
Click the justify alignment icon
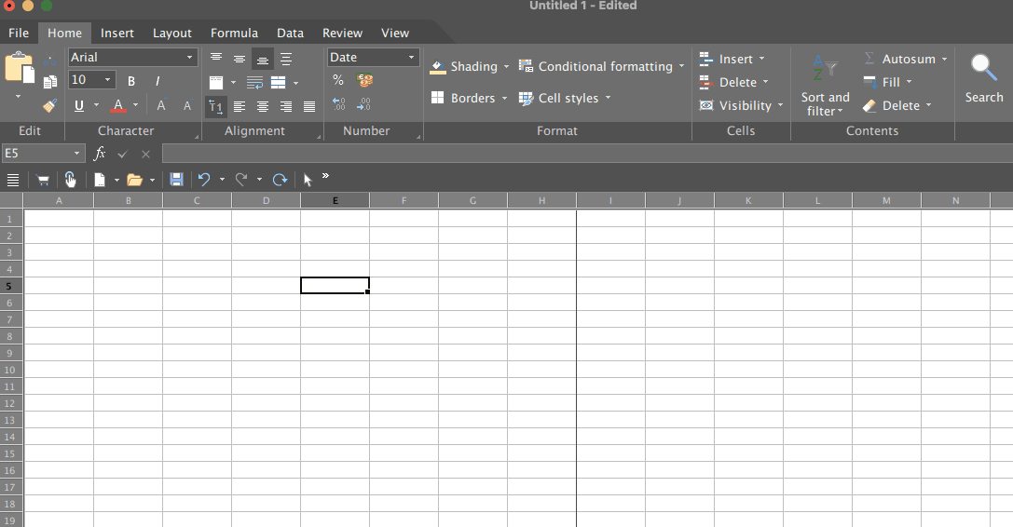coord(309,107)
